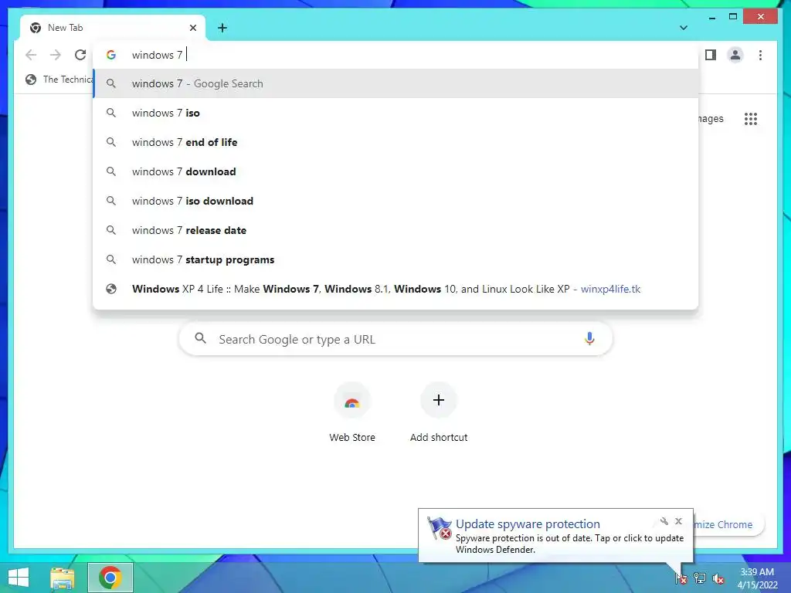Open the Action Center flag tray icon
The width and height of the screenshot is (791, 593).
(681, 578)
